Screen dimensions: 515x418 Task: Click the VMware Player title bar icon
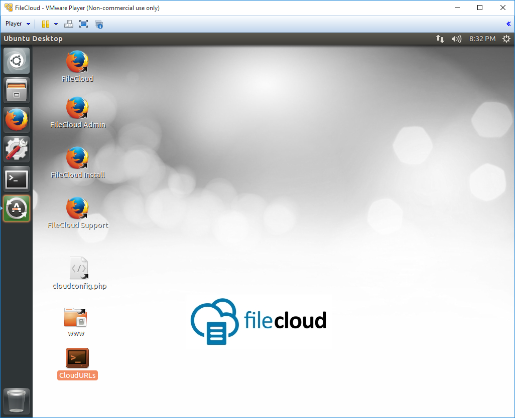pyautogui.click(x=9, y=7)
